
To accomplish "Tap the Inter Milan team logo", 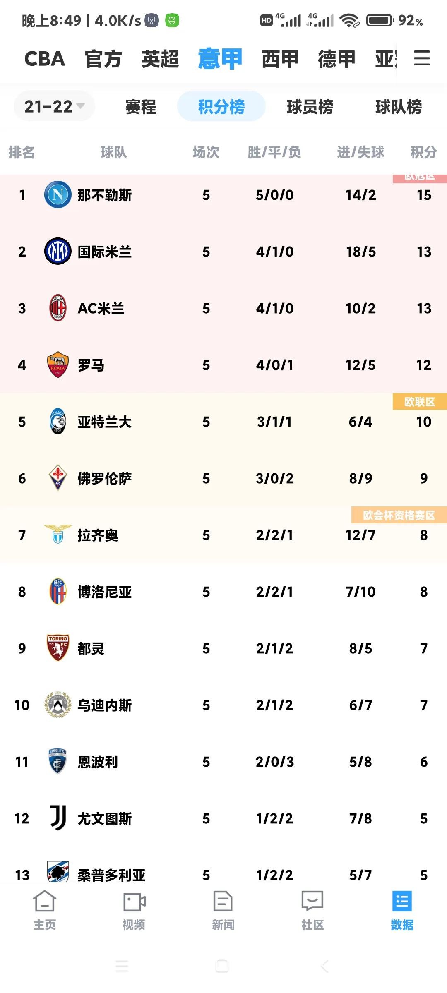I will [58, 251].
